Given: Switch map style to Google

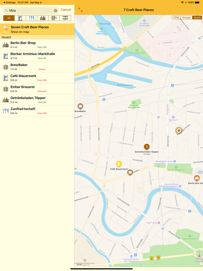Looking at the screenshot, I should [x=186, y=17].
